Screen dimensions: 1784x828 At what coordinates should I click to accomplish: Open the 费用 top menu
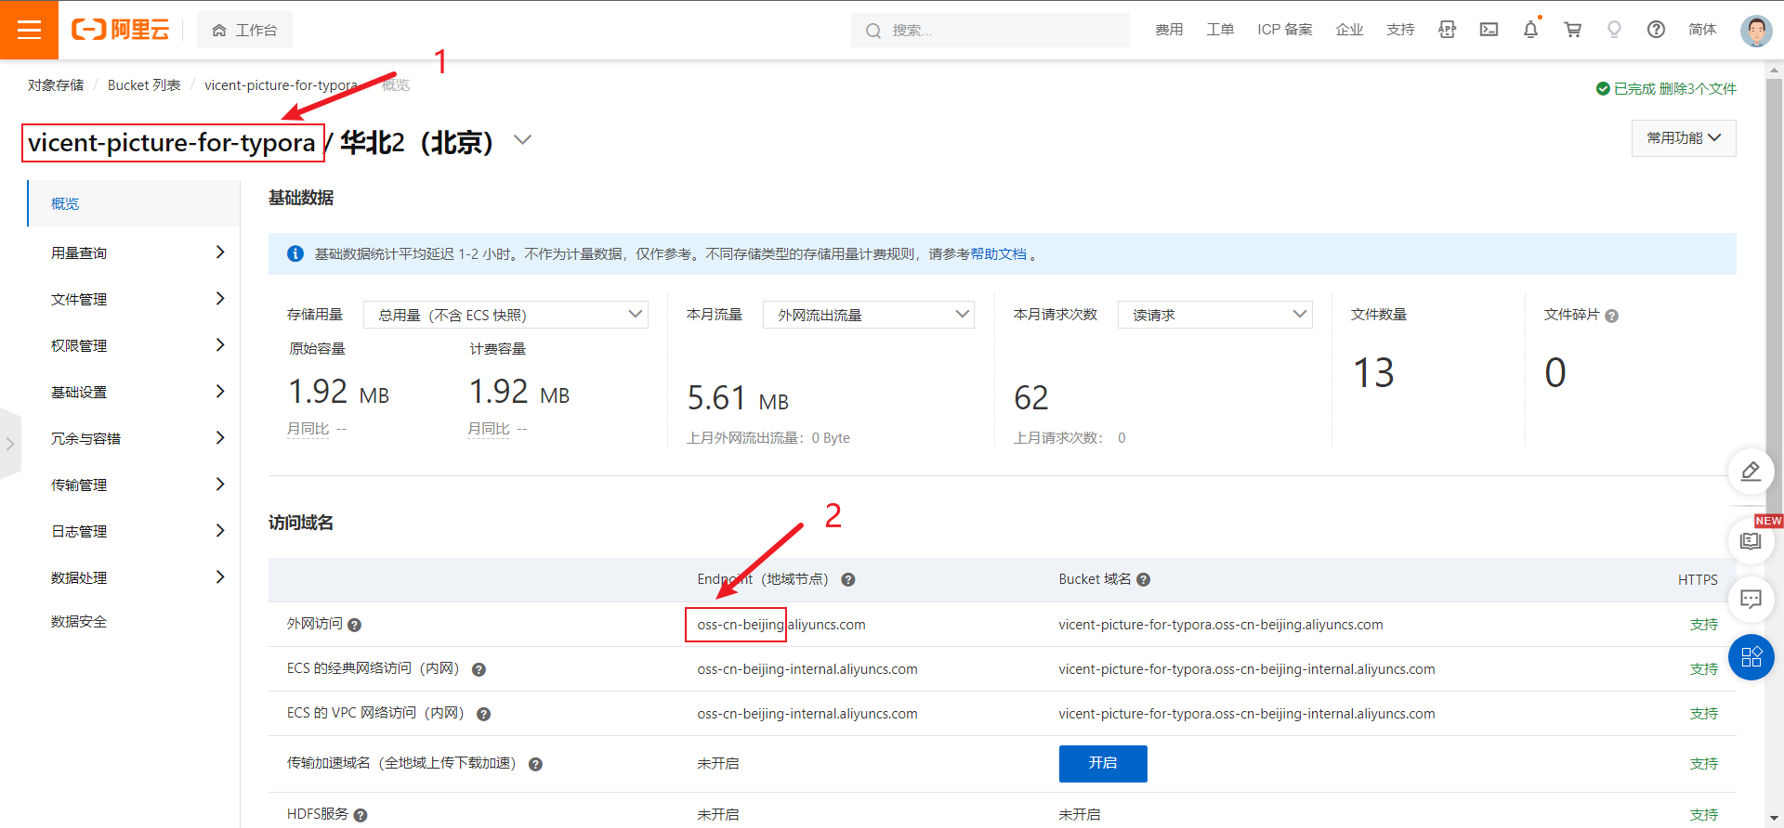pos(1169,30)
